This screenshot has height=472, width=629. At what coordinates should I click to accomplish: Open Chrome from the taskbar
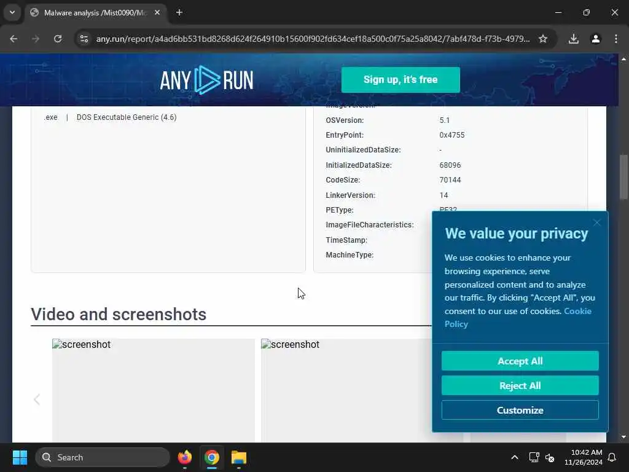point(212,457)
